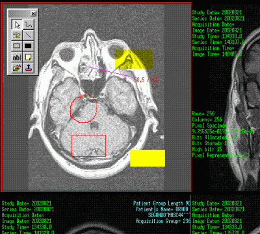Click the solid yellow filled rectangle
This screenshot has width=260, height=234.
(148, 158)
